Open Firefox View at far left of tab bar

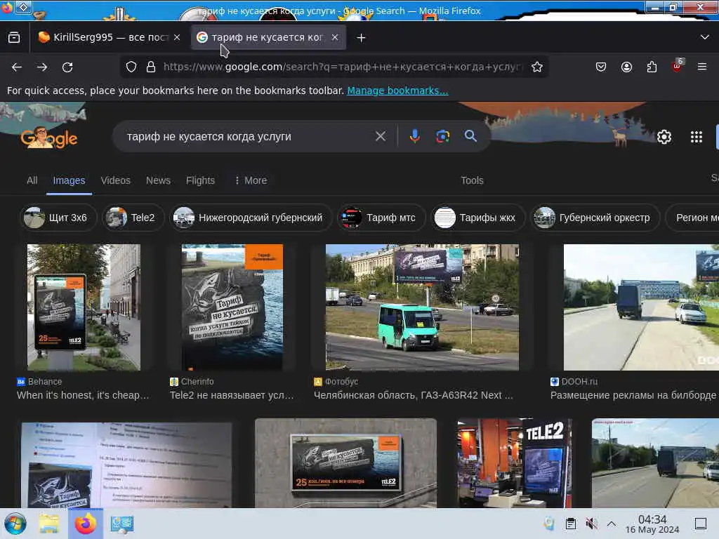click(x=14, y=38)
